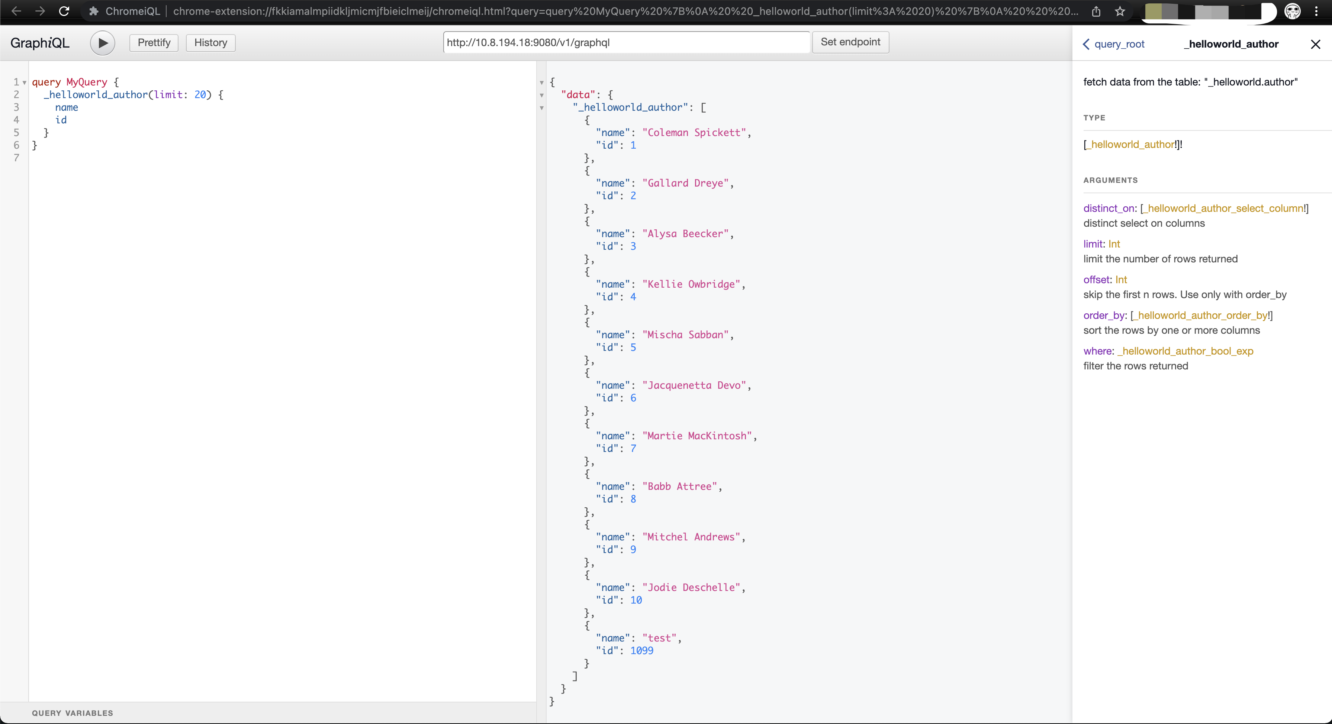The image size is (1332, 724).
Task: Click the browser forward arrow
Action: tap(40, 12)
